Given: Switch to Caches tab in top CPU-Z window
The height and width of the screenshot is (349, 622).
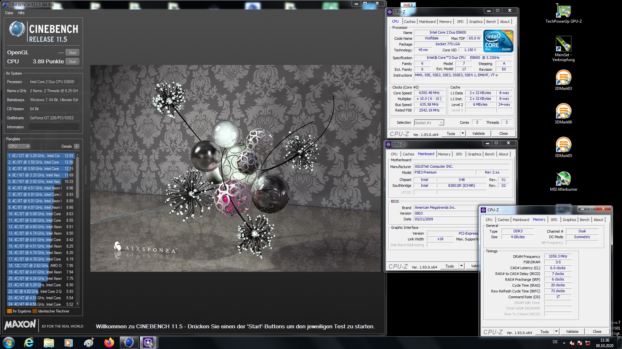Looking at the screenshot, I should pos(409,22).
